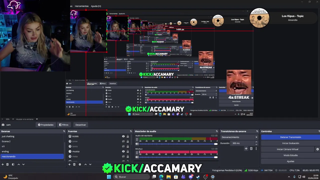This screenshot has height=180, width=320.
Task: Undock the Fuentes panel
Action: point(131,131)
